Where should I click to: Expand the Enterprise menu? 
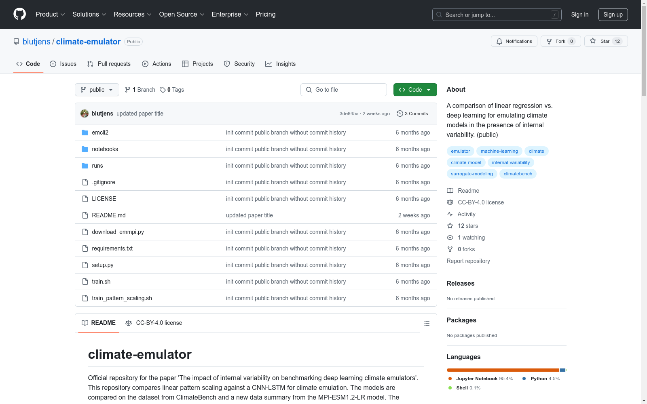pyautogui.click(x=230, y=15)
